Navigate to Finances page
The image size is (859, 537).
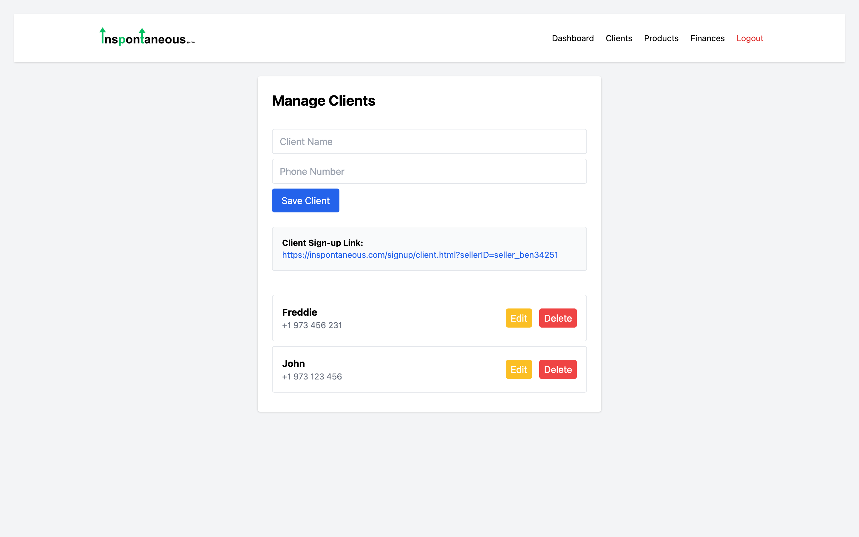(x=707, y=38)
